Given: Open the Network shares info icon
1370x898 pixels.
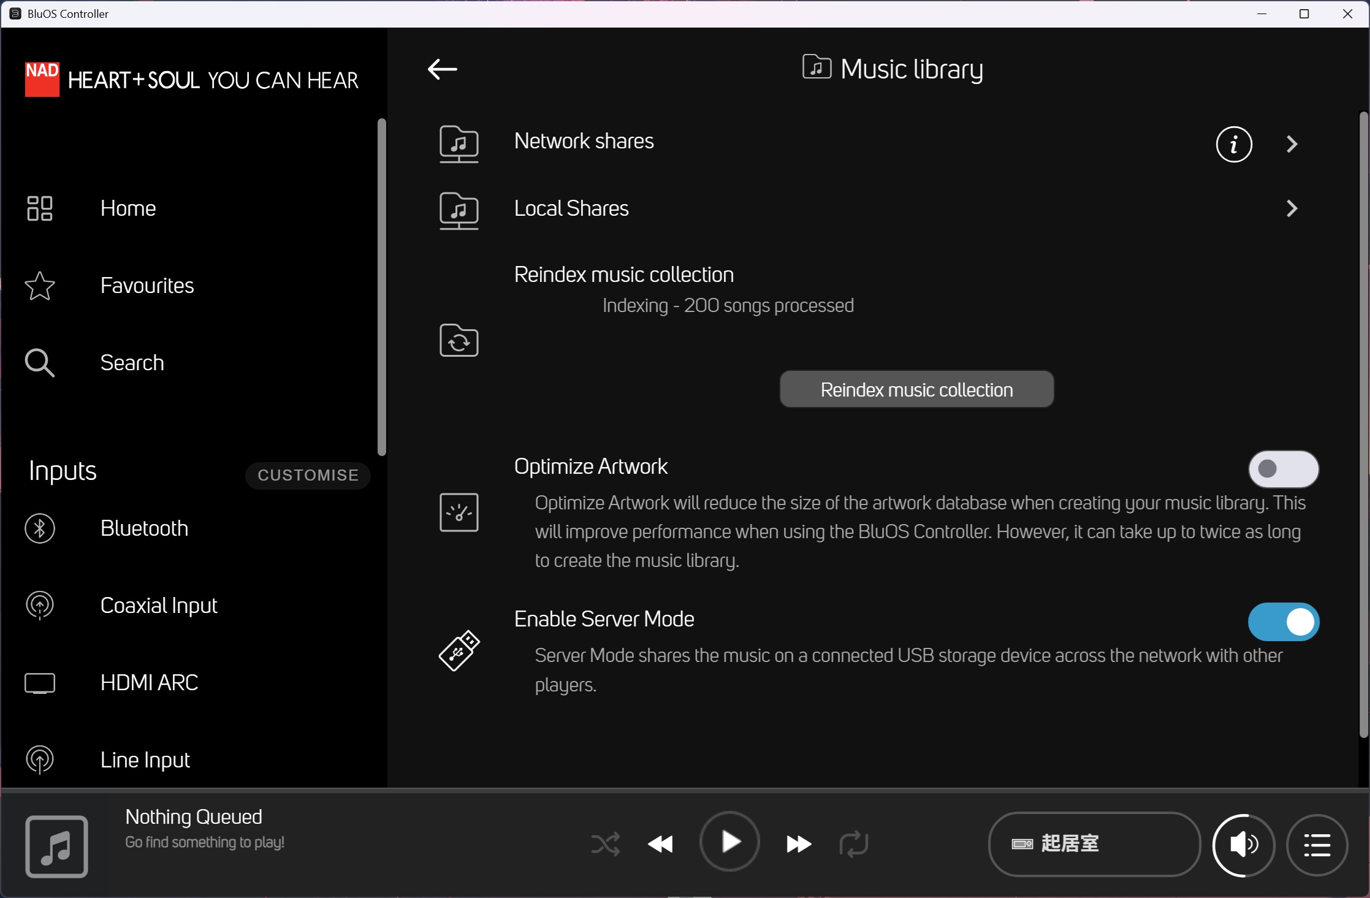Looking at the screenshot, I should click(1233, 144).
